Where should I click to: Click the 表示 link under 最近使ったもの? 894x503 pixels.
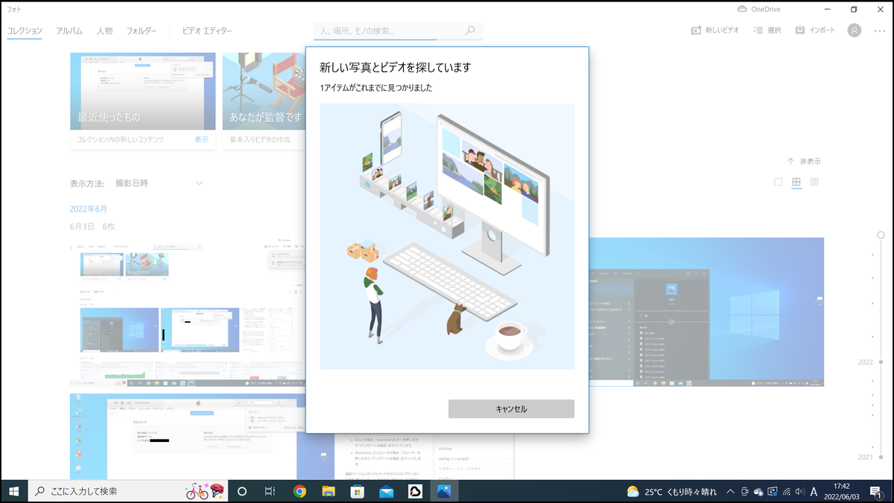[x=202, y=139]
